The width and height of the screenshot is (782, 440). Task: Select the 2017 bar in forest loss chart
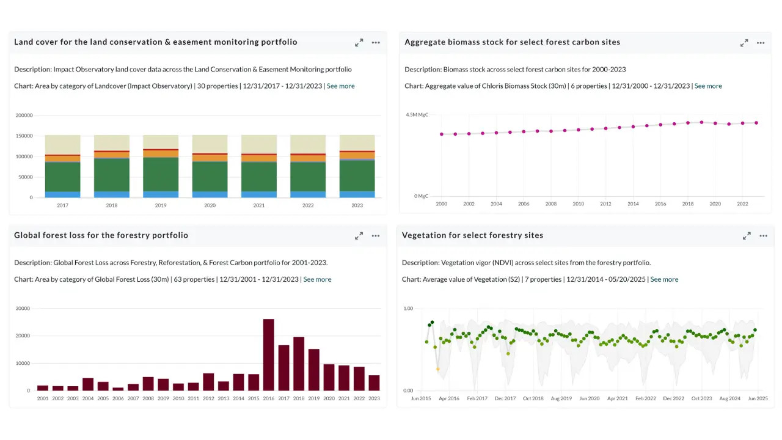tap(284, 368)
